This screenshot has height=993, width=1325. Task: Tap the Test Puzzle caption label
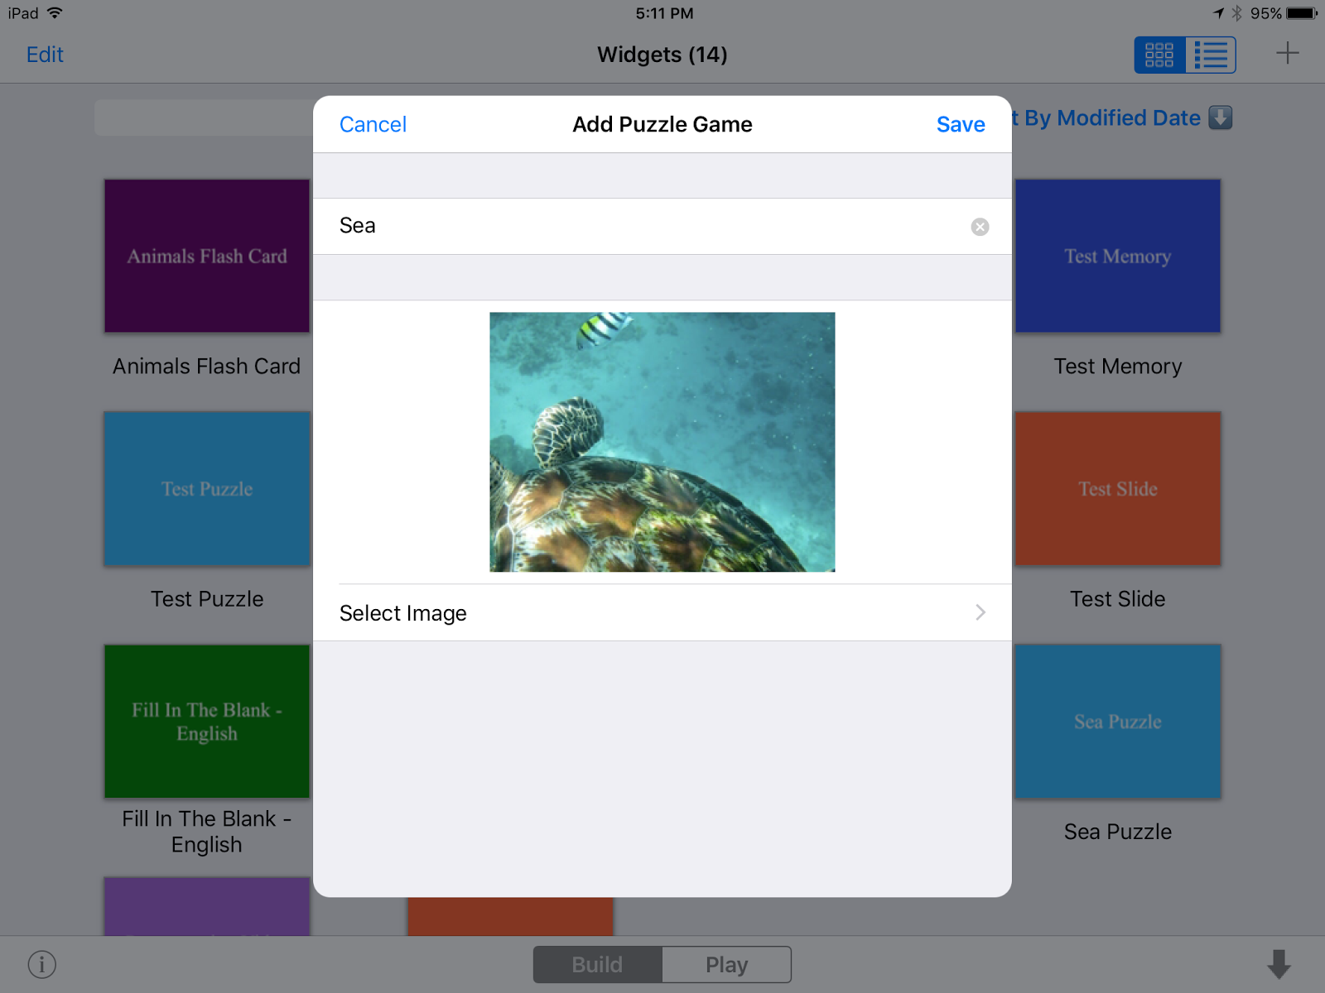[x=207, y=599]
